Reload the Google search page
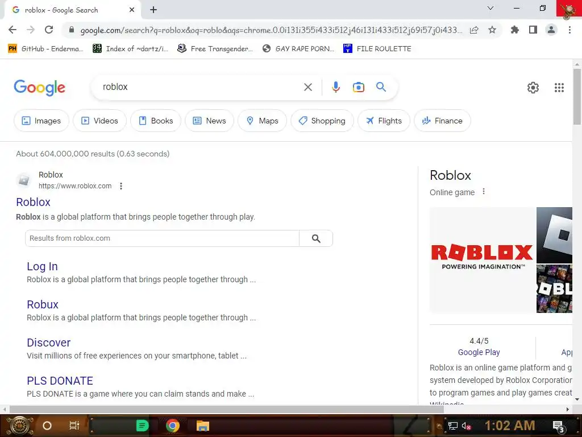Image resolution: width=582 pixels, height=437 pixels. pos(49,30)
